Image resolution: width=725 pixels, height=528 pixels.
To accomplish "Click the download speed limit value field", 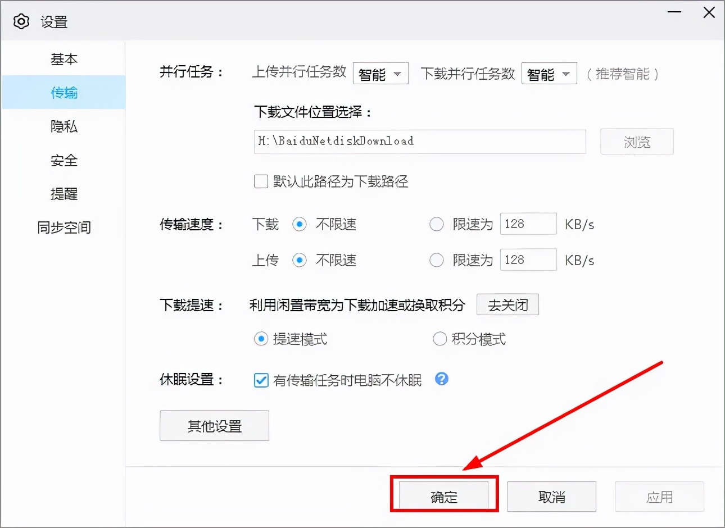I will click(x=528, y=224).
